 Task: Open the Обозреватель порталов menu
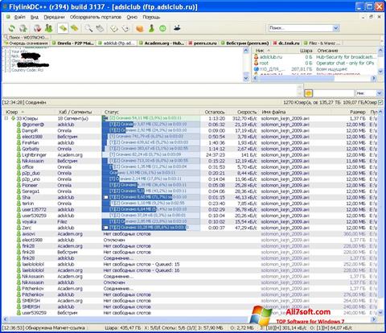pos(96,17)
